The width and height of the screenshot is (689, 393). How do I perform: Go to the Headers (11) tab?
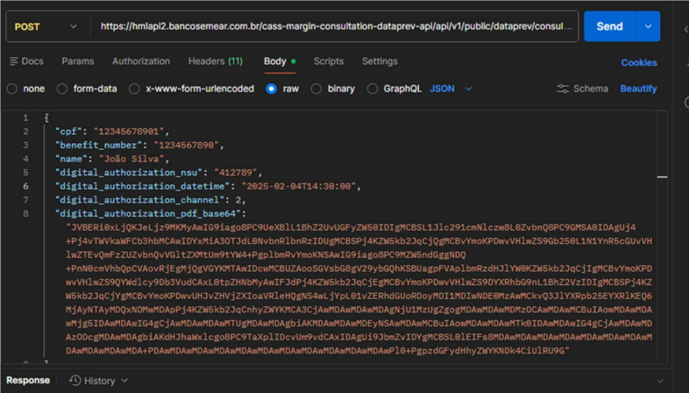coord(215,61)
